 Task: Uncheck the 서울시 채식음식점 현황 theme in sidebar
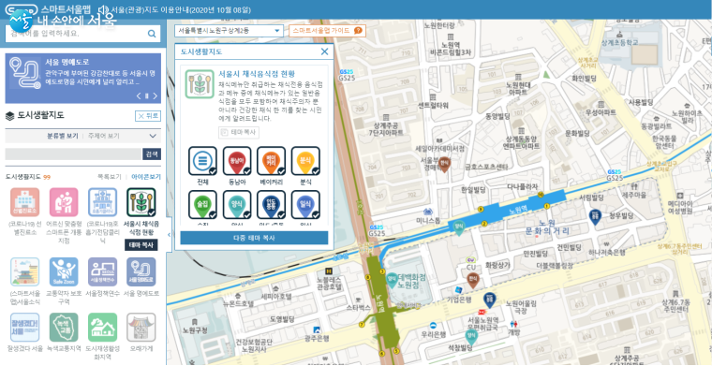[x=141, y=202]
